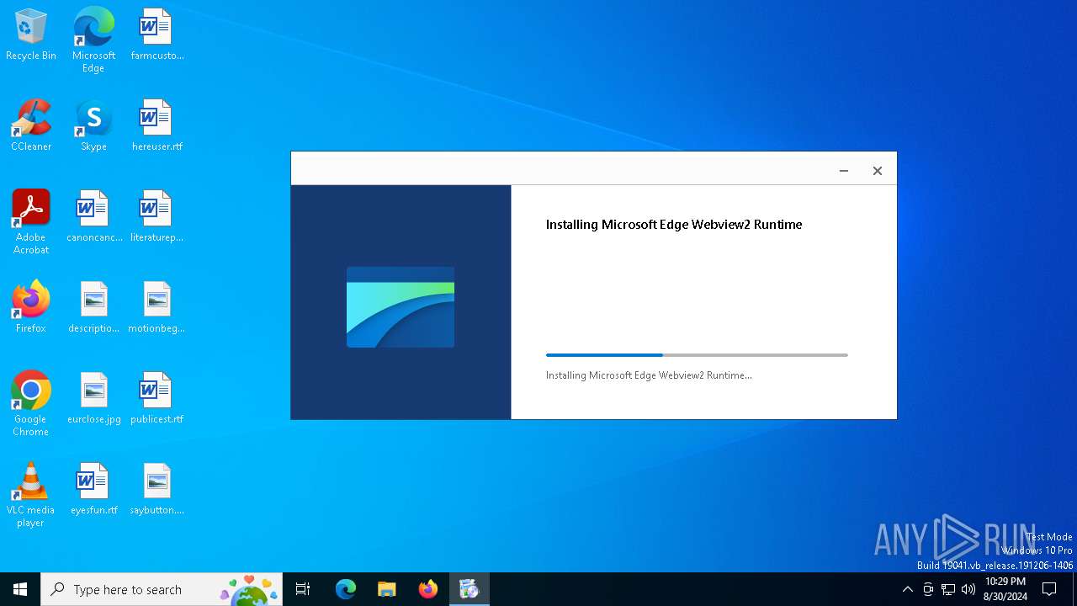The width and height of the screenshot is (1077, 606).
Task: Open the notification center
Action: (1049, 589)
